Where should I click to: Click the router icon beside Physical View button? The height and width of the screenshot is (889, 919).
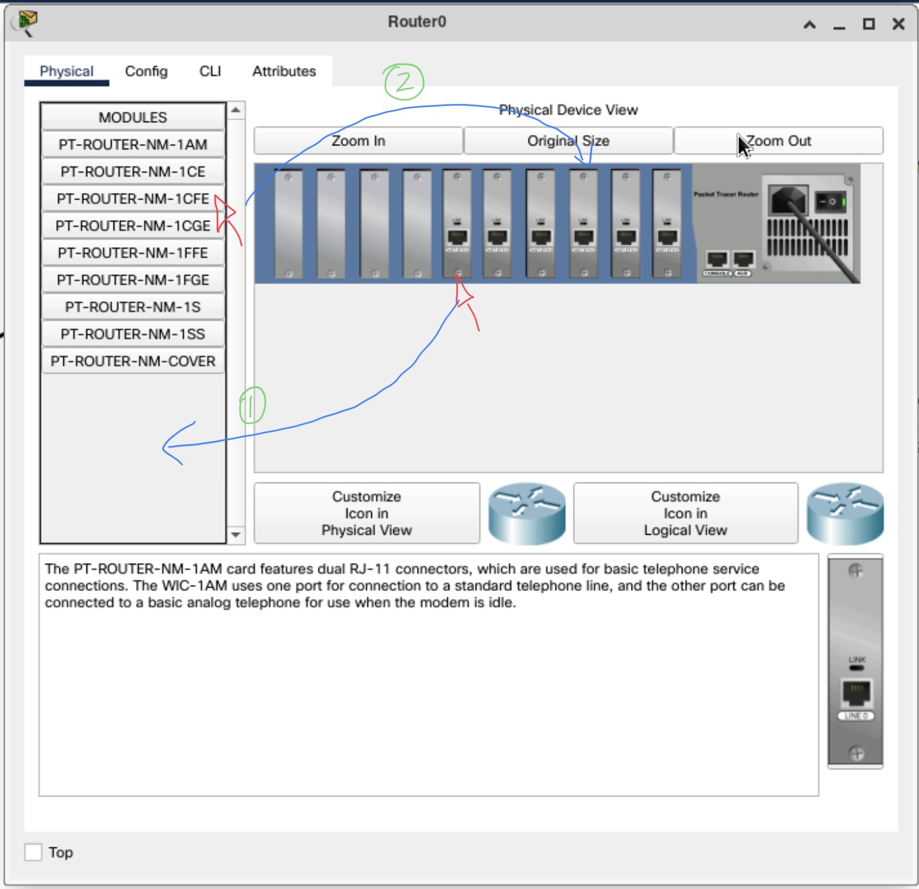coord(527,514)
